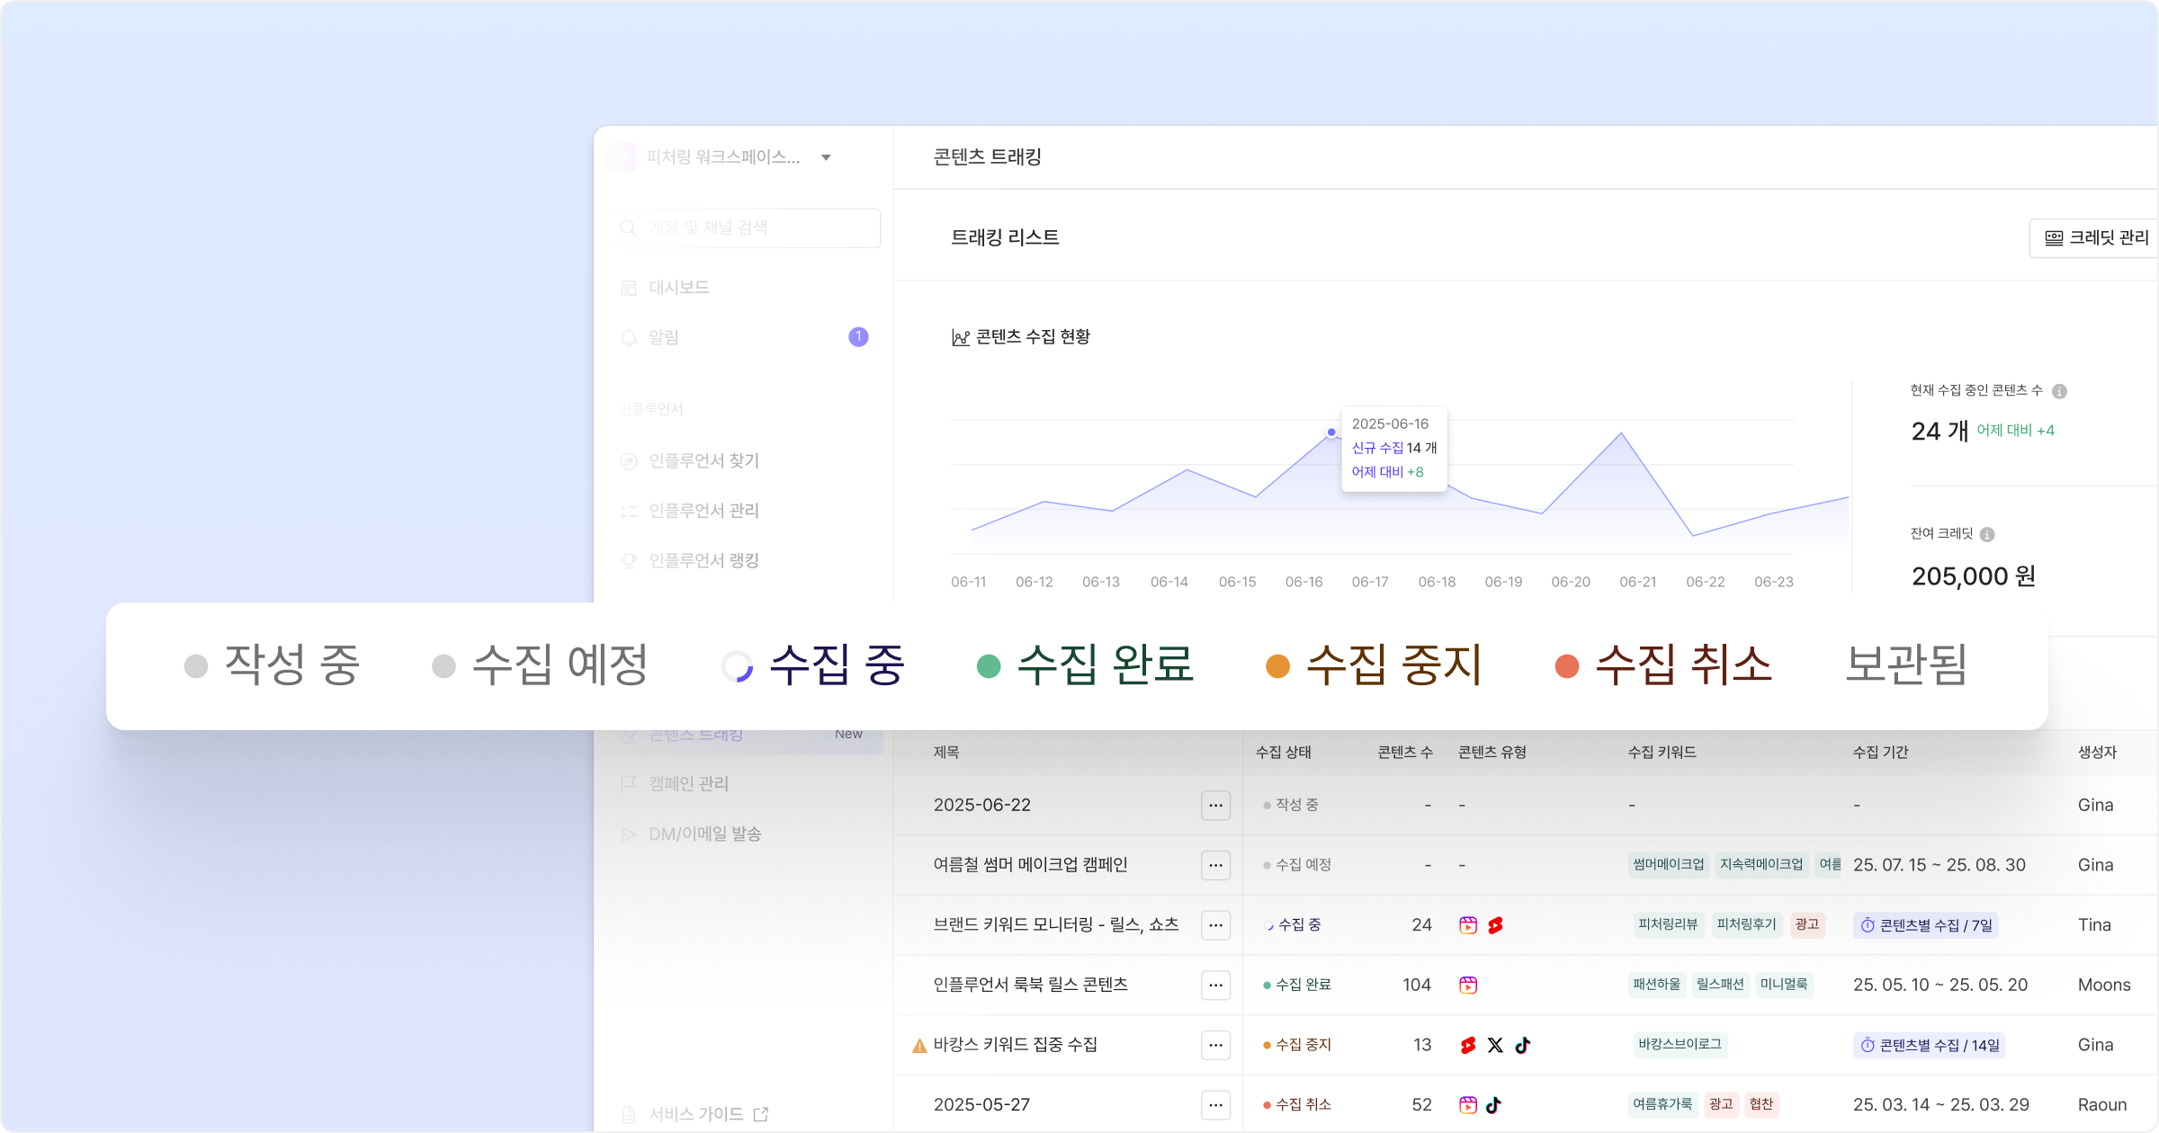2159x1133 pixels.
Task: Open the more menu for 브랜드 키워드 모니터링
Action: 1215,924
